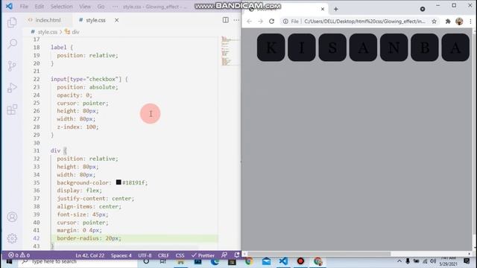Expand hidden menus via ellipsis
477x268 pixels.
click(x=115, y=7)
